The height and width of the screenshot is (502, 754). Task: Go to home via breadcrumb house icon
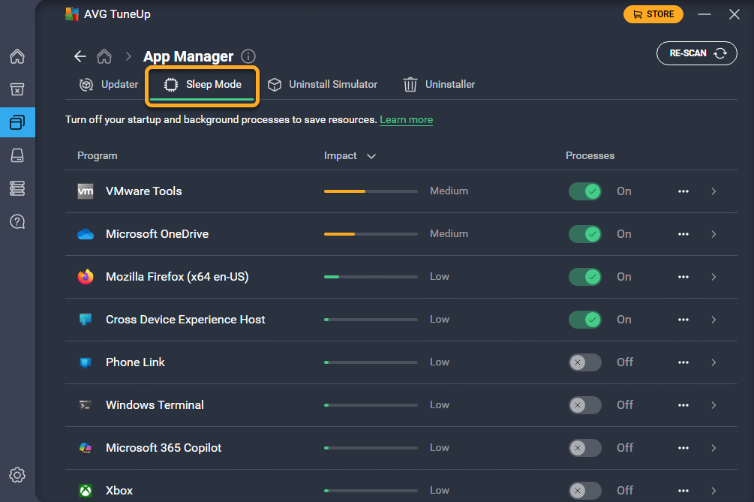coord(104,57)
